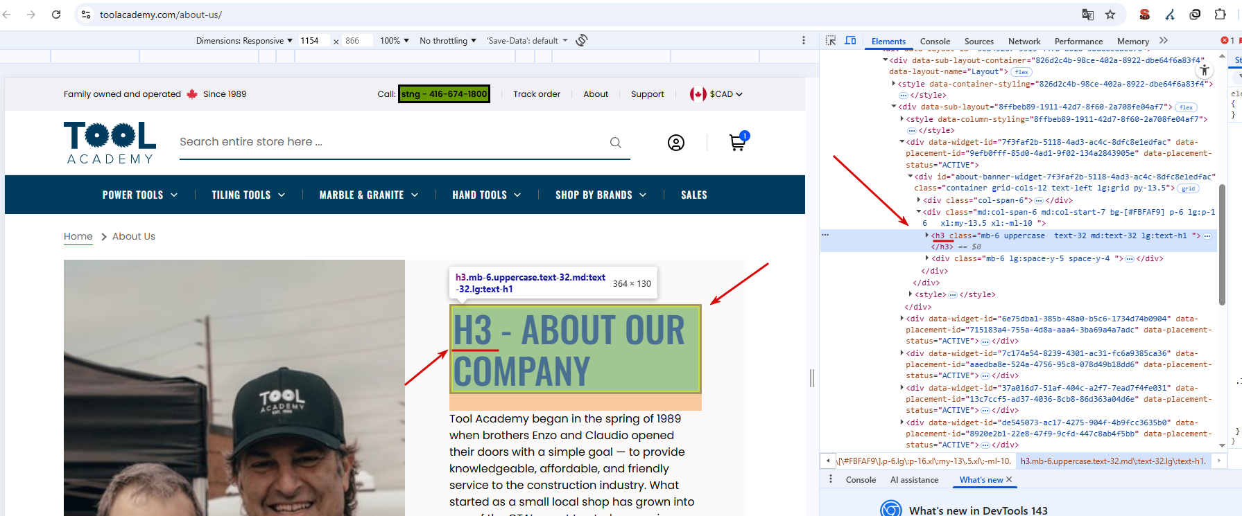Expand the h3 element's collapsed ellipsis
The image size is (1242, 516).
(1207, 236)
